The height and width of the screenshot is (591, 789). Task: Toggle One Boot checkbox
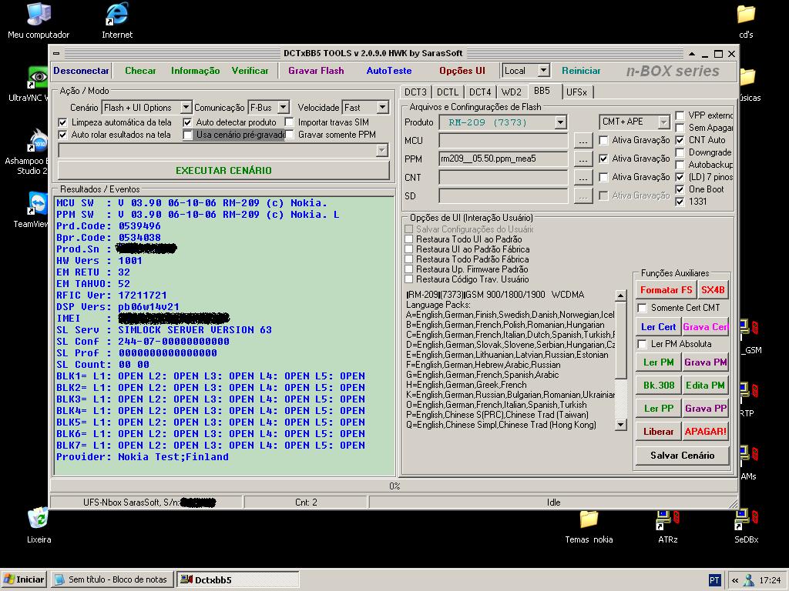click(680, 189)
